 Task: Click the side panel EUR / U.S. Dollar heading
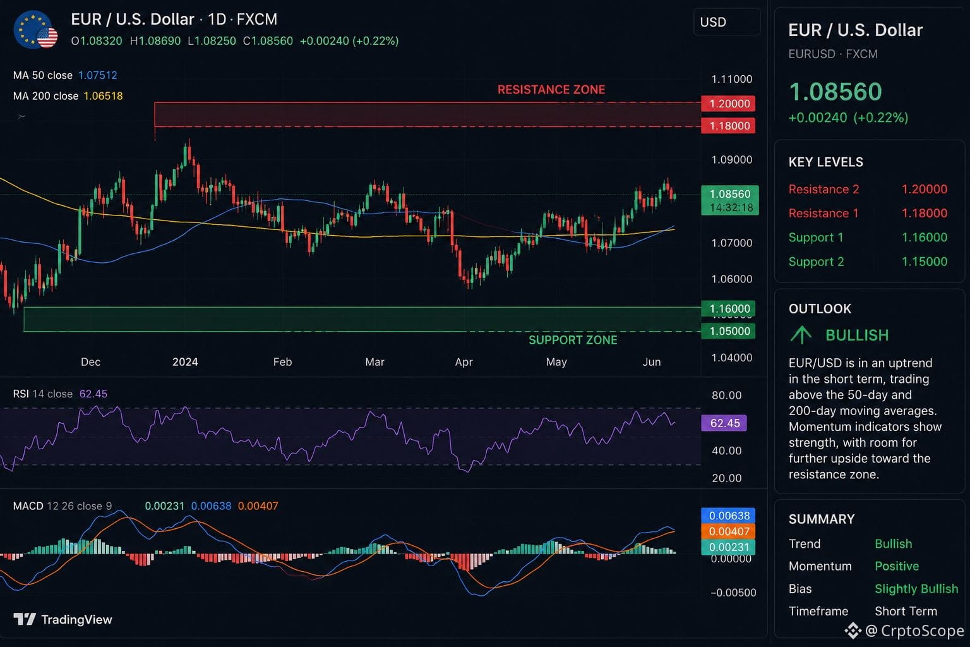click(856, 30)
